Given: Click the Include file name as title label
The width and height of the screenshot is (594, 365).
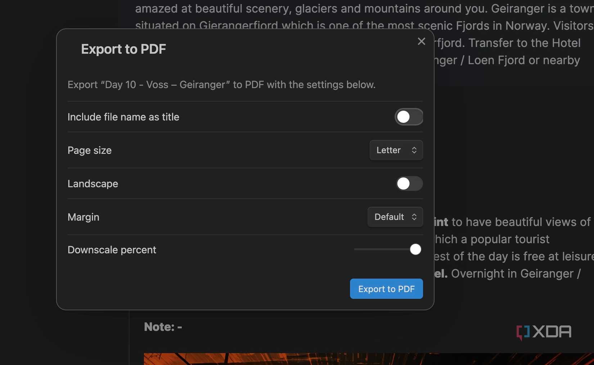Looking at the screenshot, I should point(123,117).
